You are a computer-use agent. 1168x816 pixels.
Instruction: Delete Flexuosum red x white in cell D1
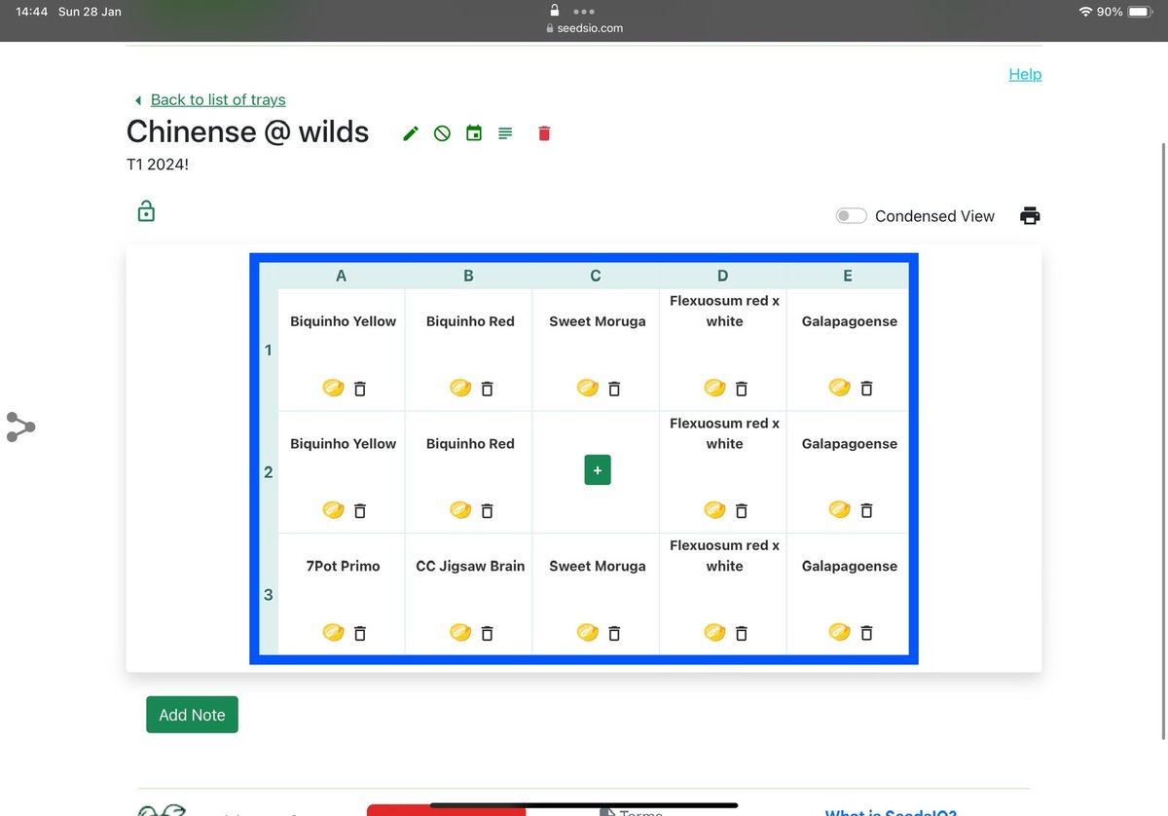(742, 389)
